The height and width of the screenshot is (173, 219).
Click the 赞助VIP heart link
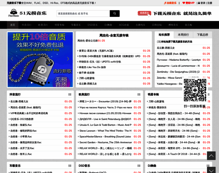[x=188, y=3]
